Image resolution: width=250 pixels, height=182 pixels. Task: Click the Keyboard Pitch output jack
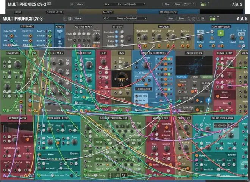(x=30, y=45)
